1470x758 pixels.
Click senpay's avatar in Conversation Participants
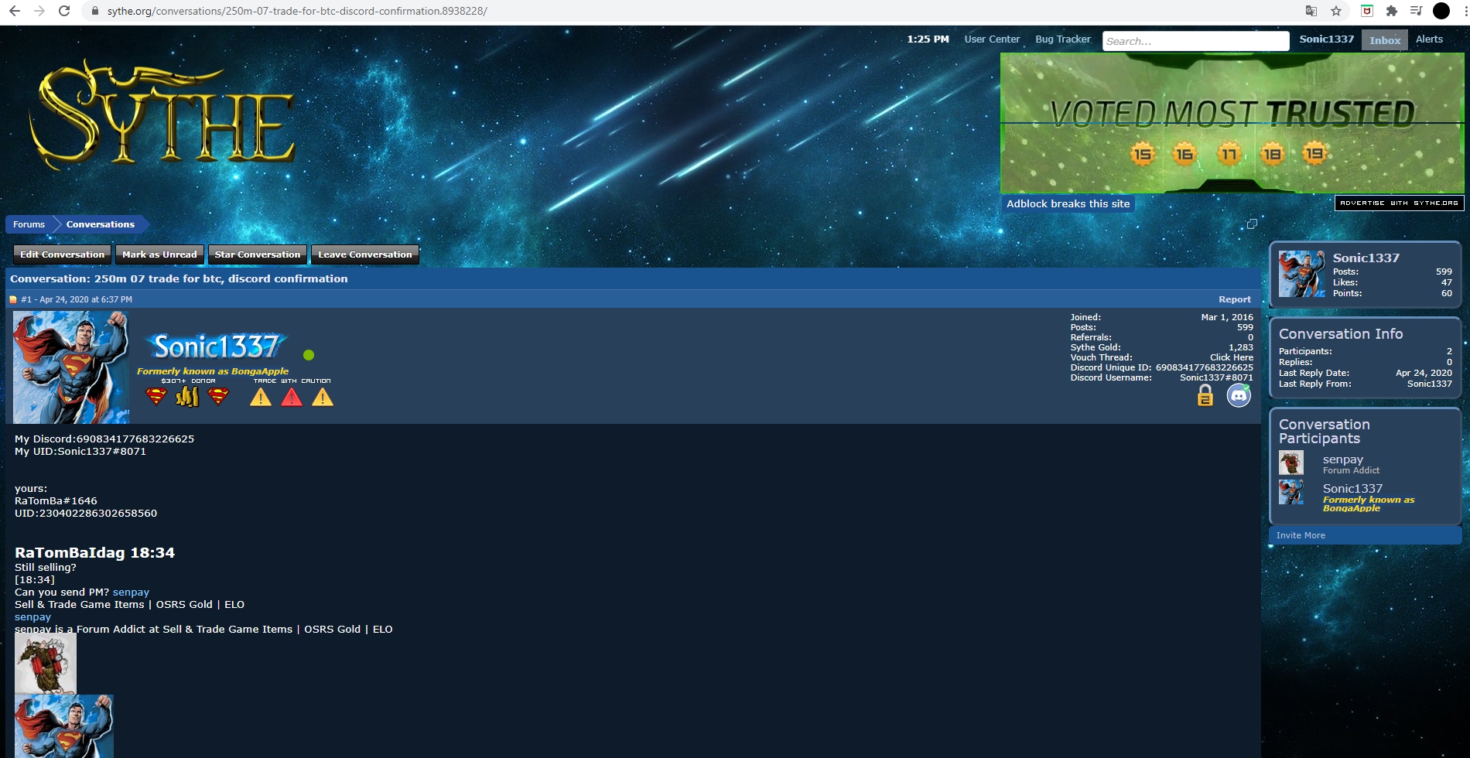(1291, 463)
